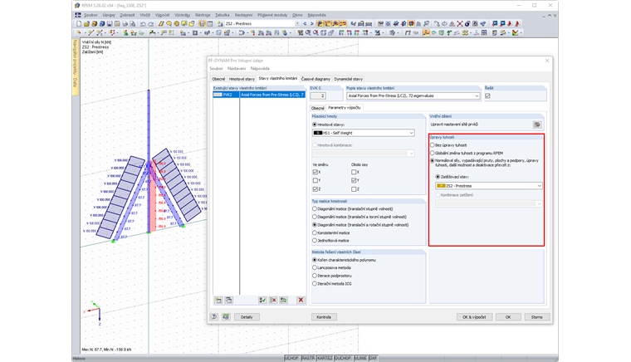Click the invert case selection icon
Image resolution: width=631 pixels, height=362 pixels.
pos(283,300)
